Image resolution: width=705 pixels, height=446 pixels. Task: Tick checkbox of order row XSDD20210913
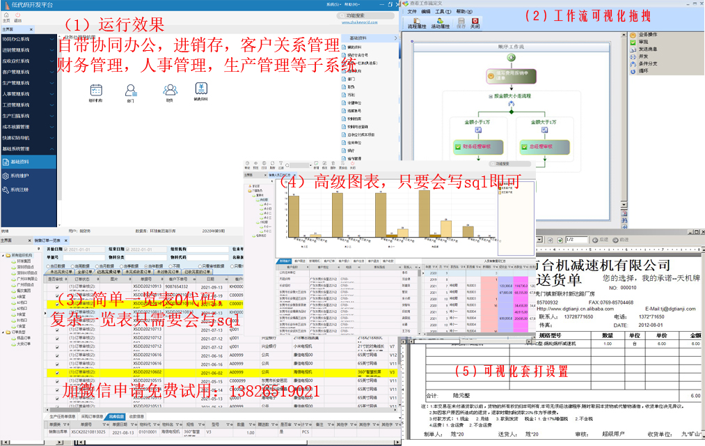pos(57,287)
